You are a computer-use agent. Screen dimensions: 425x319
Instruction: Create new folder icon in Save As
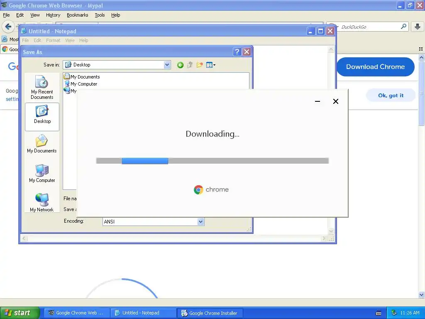[200, 65]
